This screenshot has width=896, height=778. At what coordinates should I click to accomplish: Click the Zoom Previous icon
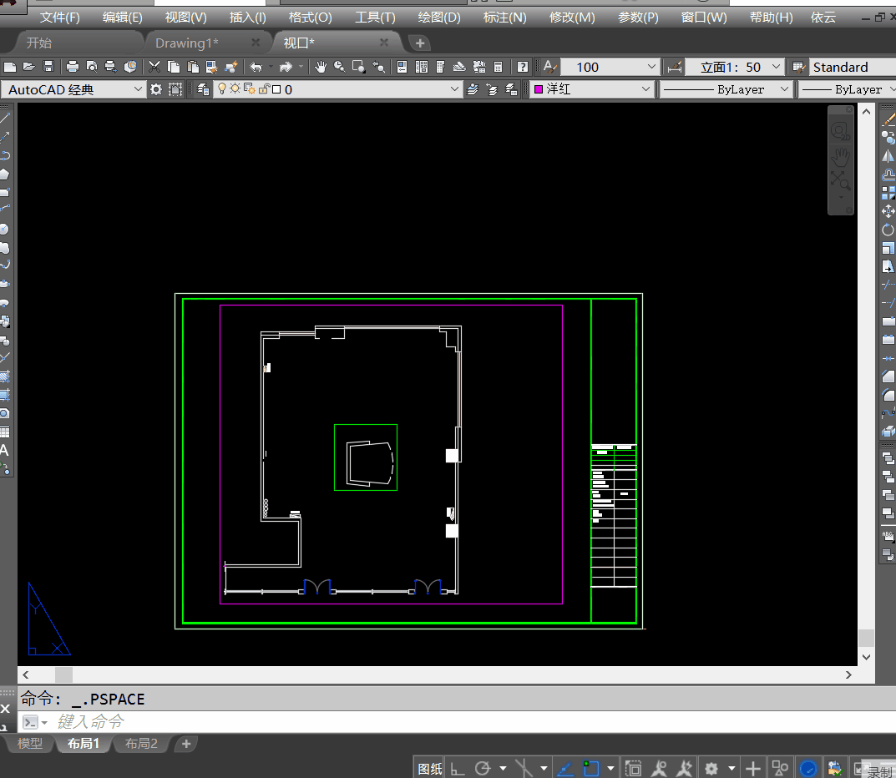(378, 67)
